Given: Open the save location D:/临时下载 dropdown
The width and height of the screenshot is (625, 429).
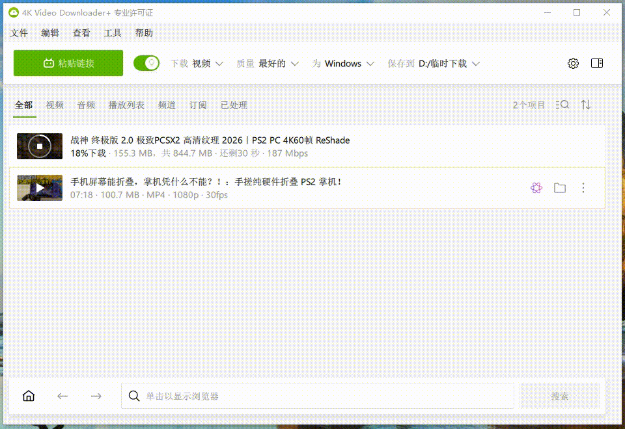Looking at the screenshot, I should [434, 64].
